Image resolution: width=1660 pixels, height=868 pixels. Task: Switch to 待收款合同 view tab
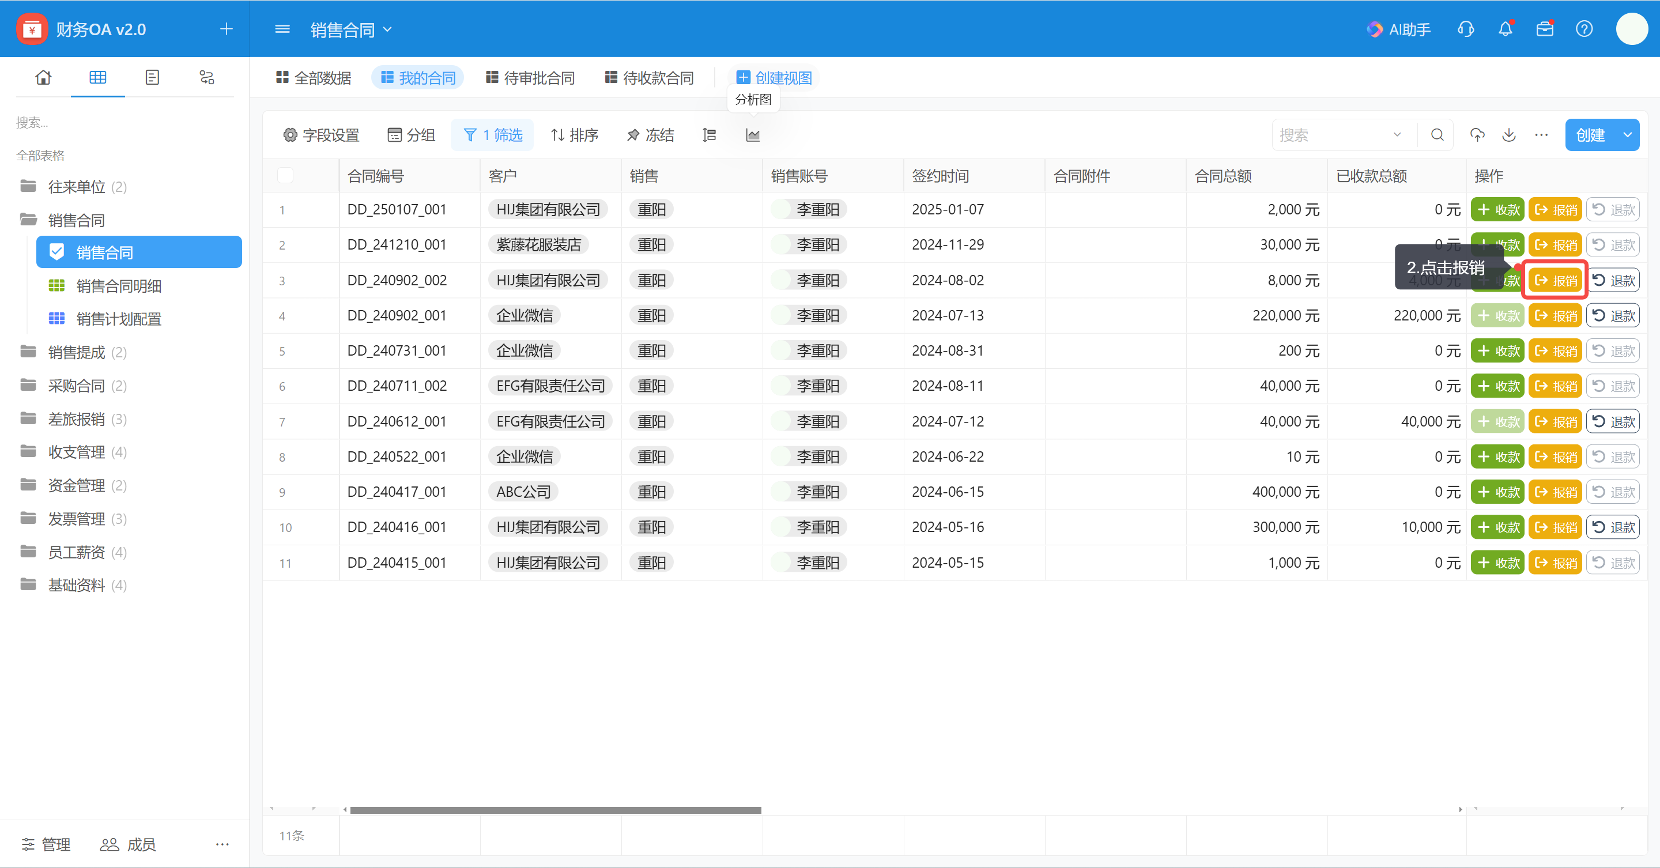click(649, 78)
